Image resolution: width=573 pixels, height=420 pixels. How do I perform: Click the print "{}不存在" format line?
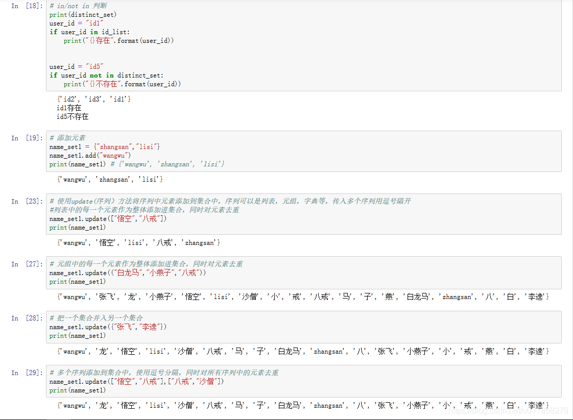[x=122, y=84]
